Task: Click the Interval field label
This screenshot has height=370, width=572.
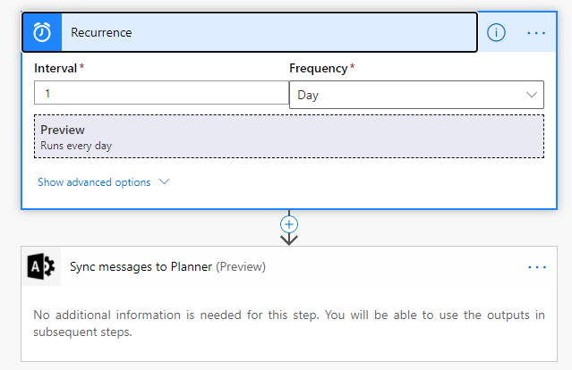Action: 55,68
